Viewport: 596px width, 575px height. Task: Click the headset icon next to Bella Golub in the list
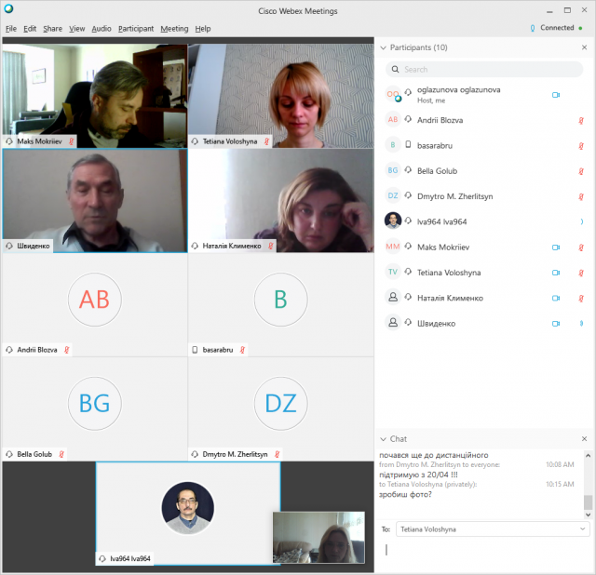click(x=408, y=169)
